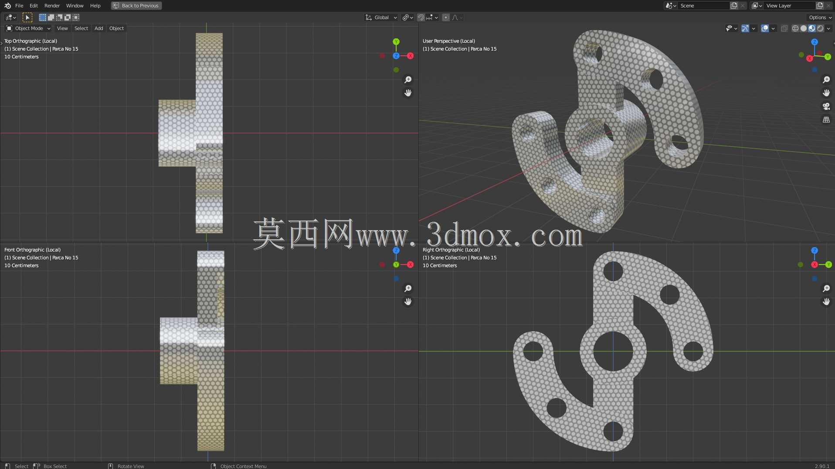Open the Options dropdown

point(820,17)
